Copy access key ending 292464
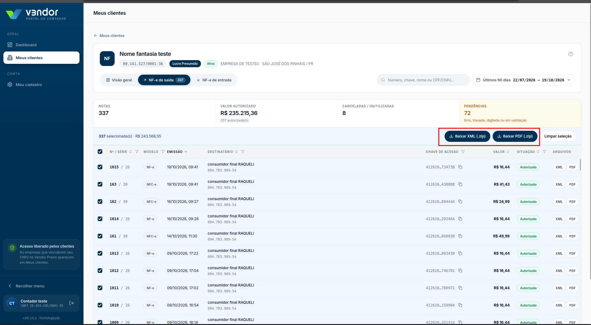 (x=460, y=219)
